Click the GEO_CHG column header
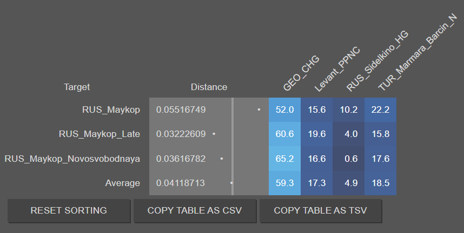464x233 pixels. pos(301,74)
